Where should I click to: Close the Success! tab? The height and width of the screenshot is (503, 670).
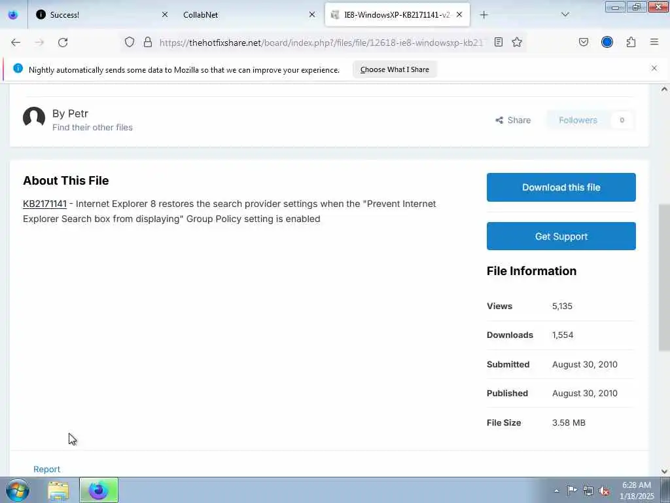point(165,14)
